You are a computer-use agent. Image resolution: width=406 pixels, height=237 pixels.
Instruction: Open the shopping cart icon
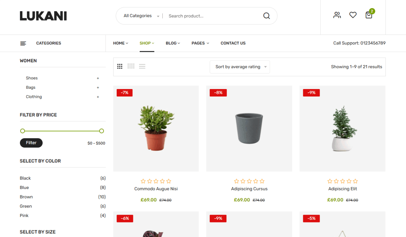[x=369, y=15]
